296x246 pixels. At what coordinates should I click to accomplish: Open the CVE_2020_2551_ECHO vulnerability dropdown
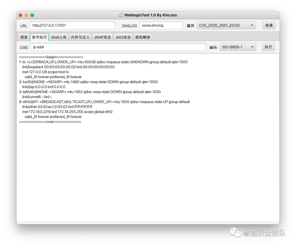tap(226, 25)
